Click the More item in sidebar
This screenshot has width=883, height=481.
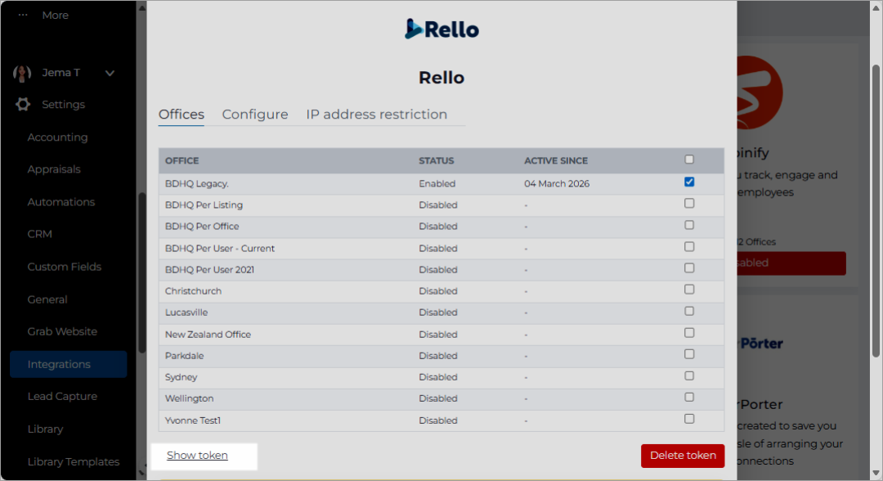click(56, 16)
